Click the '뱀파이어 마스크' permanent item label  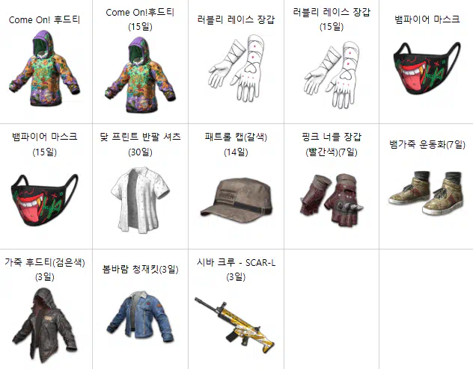pyautogui.click(x=427, y=19)
